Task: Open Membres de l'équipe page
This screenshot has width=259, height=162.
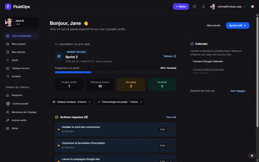Action: (x=21, y=112)
